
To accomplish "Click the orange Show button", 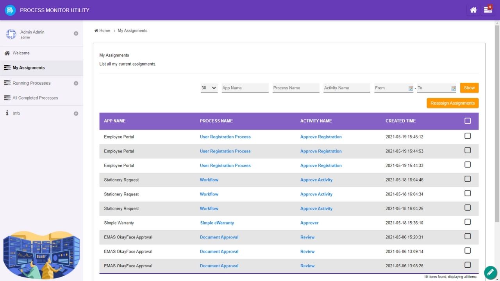I will tap(469, 88).
